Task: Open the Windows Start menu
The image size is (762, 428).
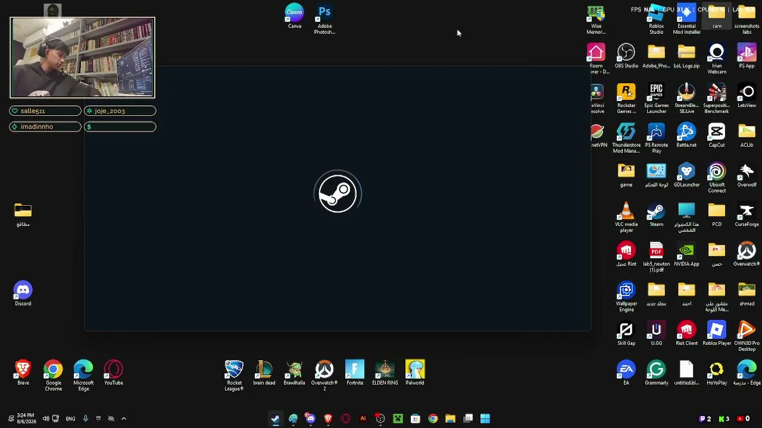Action: [x=485, y=418]
